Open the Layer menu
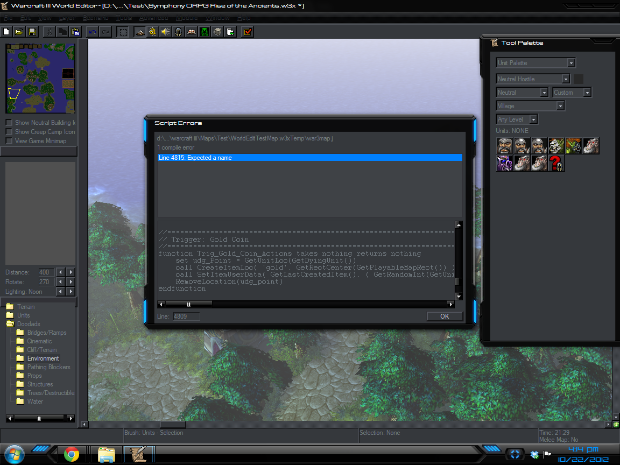The height and width of the screenshot is (465, 620). pyautogui.click(x=67, y=18)
